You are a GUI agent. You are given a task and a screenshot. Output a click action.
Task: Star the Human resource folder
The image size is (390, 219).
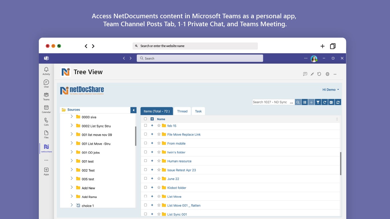pos(159,161)
